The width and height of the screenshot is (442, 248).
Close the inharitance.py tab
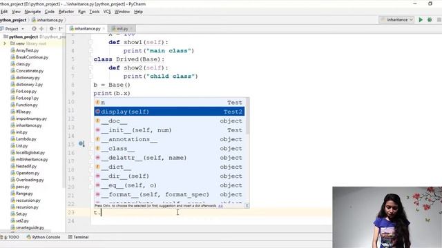pyautogui.click(x=104, y=29)
